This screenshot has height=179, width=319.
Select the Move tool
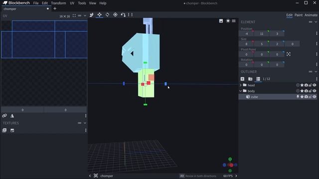pos(92,14)
